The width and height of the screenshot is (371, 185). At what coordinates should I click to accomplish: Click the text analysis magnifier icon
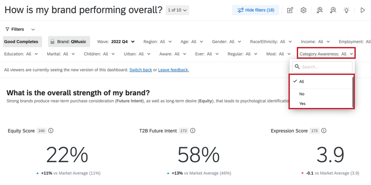tap(319, 10)
